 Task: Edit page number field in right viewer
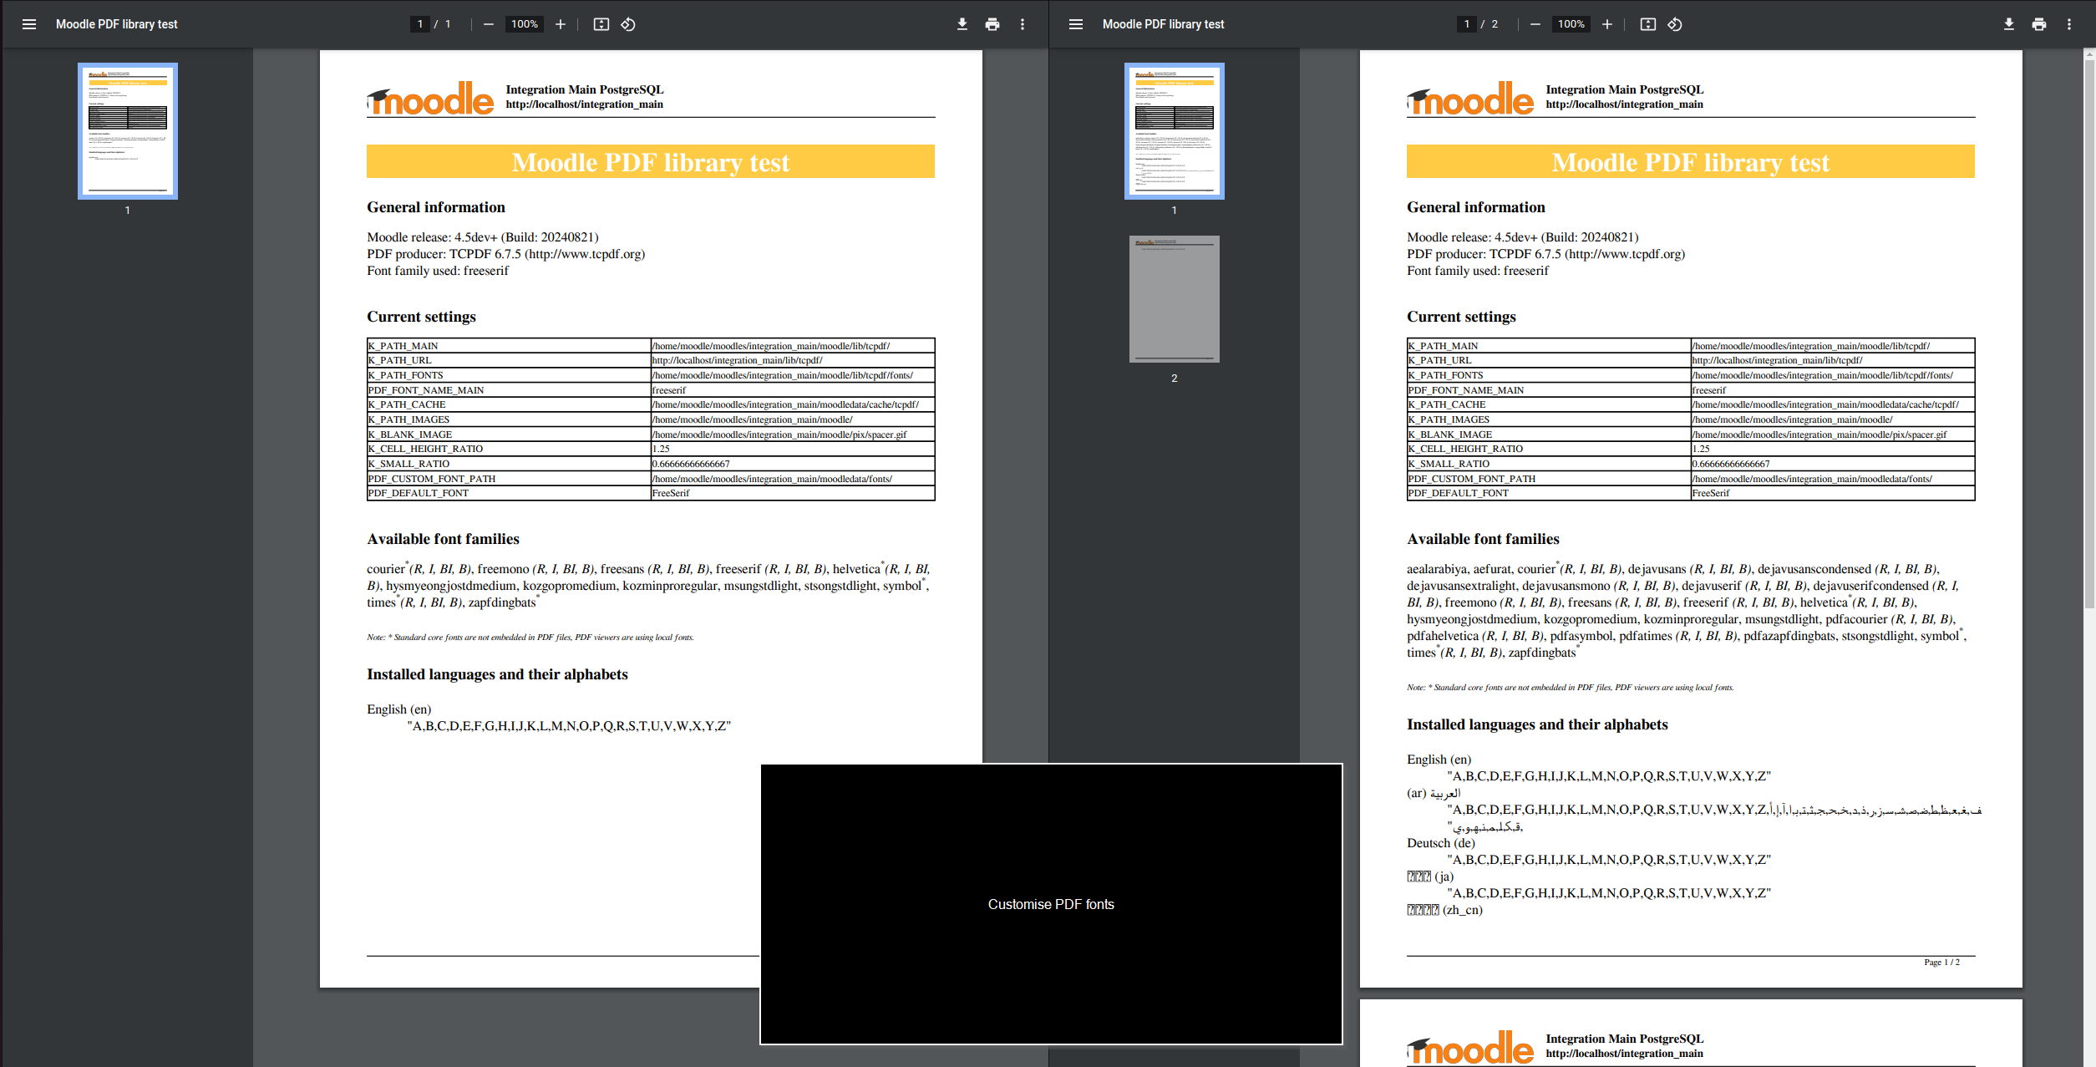(1467, 24)
